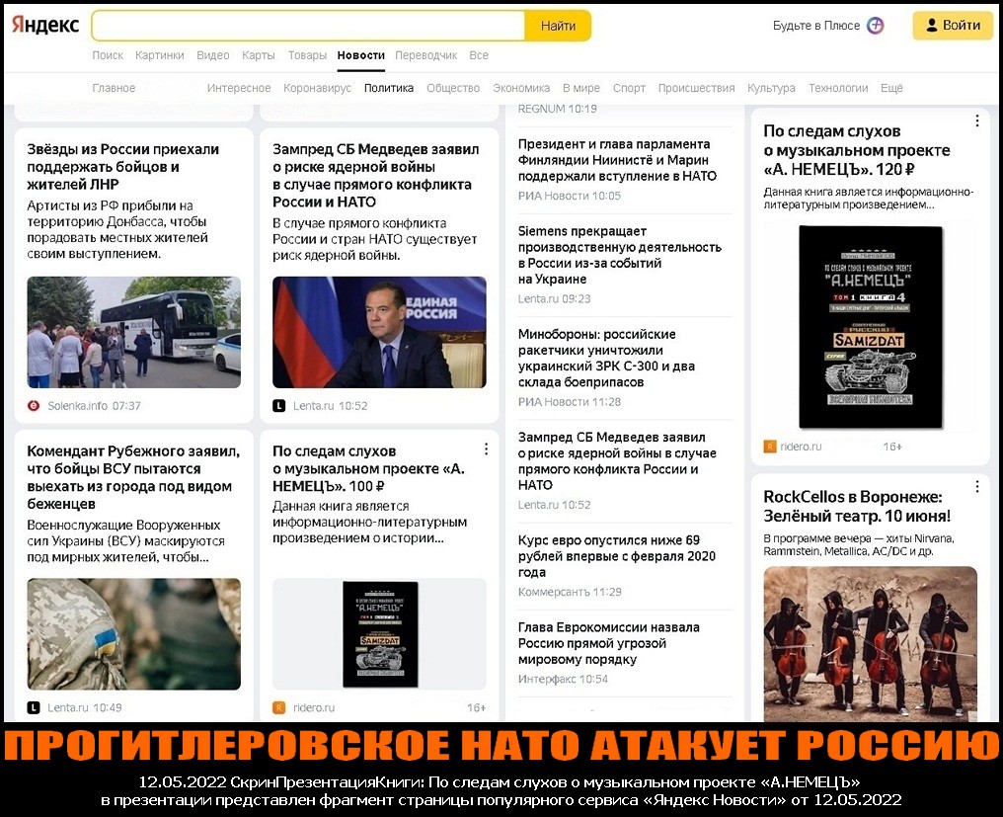The width and height of the screenshot is (1003, 817).
Task: Switch to the Видео tab
Action: tap(213, 55)
